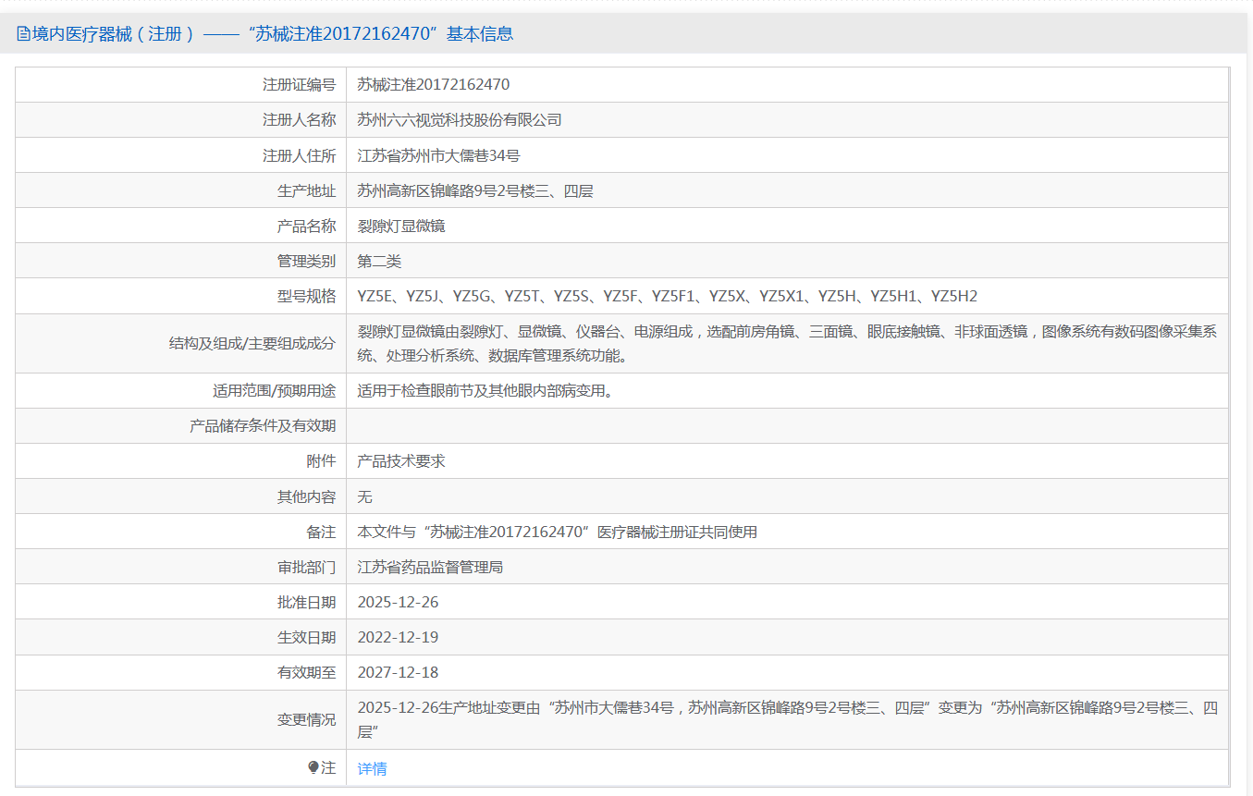Open the 详情 details link
This screenshot has height=796, width=1253.
373,768
